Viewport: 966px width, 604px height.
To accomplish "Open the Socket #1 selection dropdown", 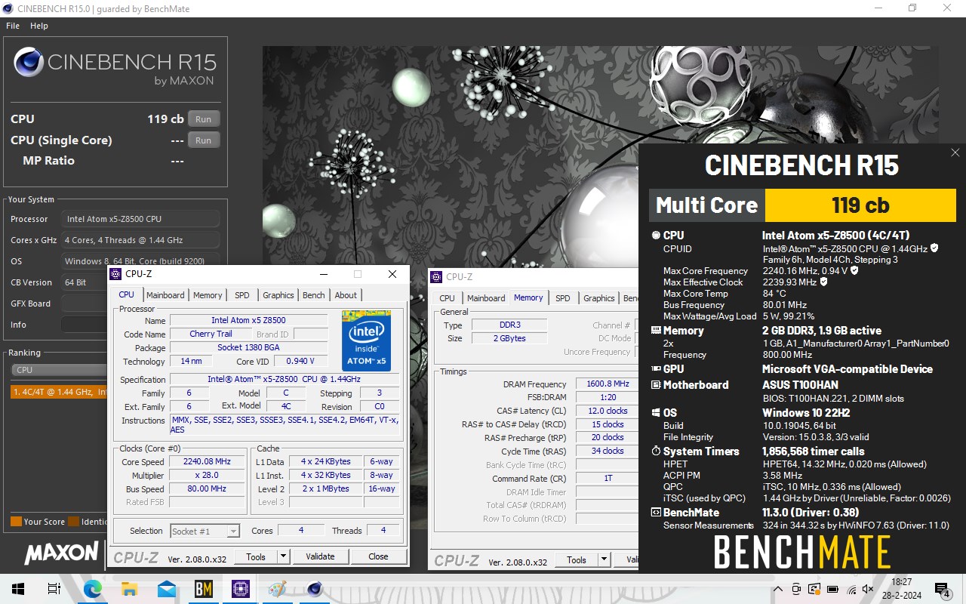I will tap(205, 531).
